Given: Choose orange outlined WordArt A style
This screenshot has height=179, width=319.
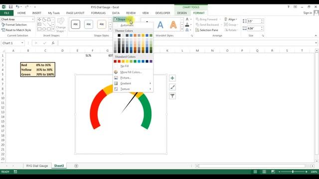Looking at the screenshot, I should click(x=173, y=25).
